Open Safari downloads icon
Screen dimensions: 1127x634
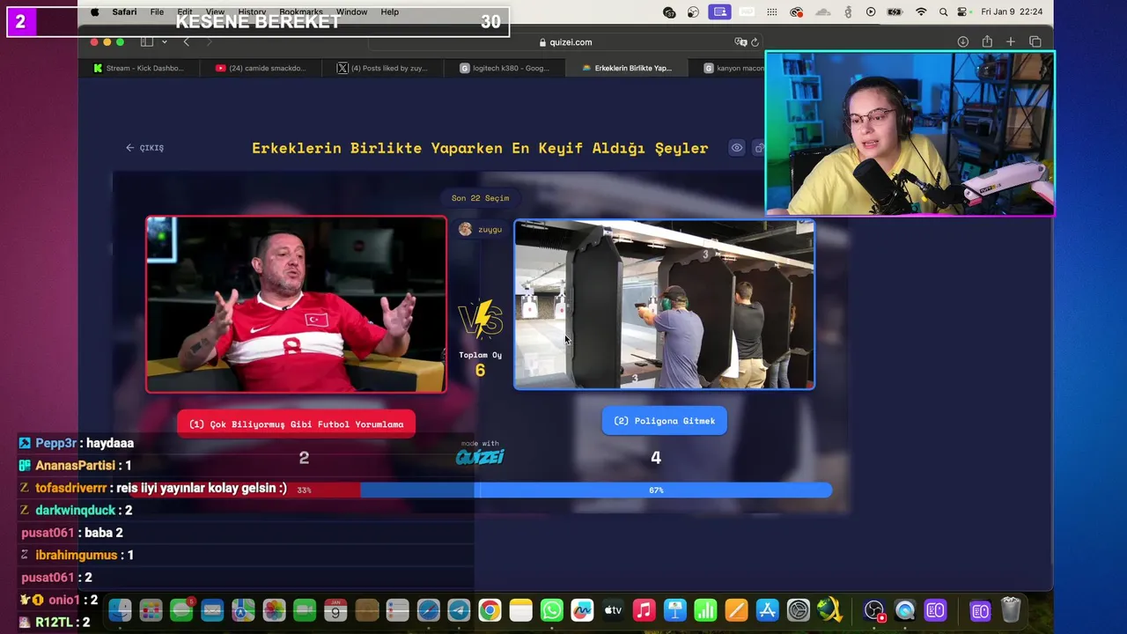pyautogui.click(x=963, y=42)
